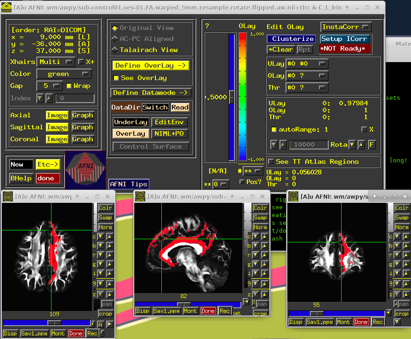Open the Define Datamode panel
This screenshot has height=339, width=411.
tap(150, 92)
